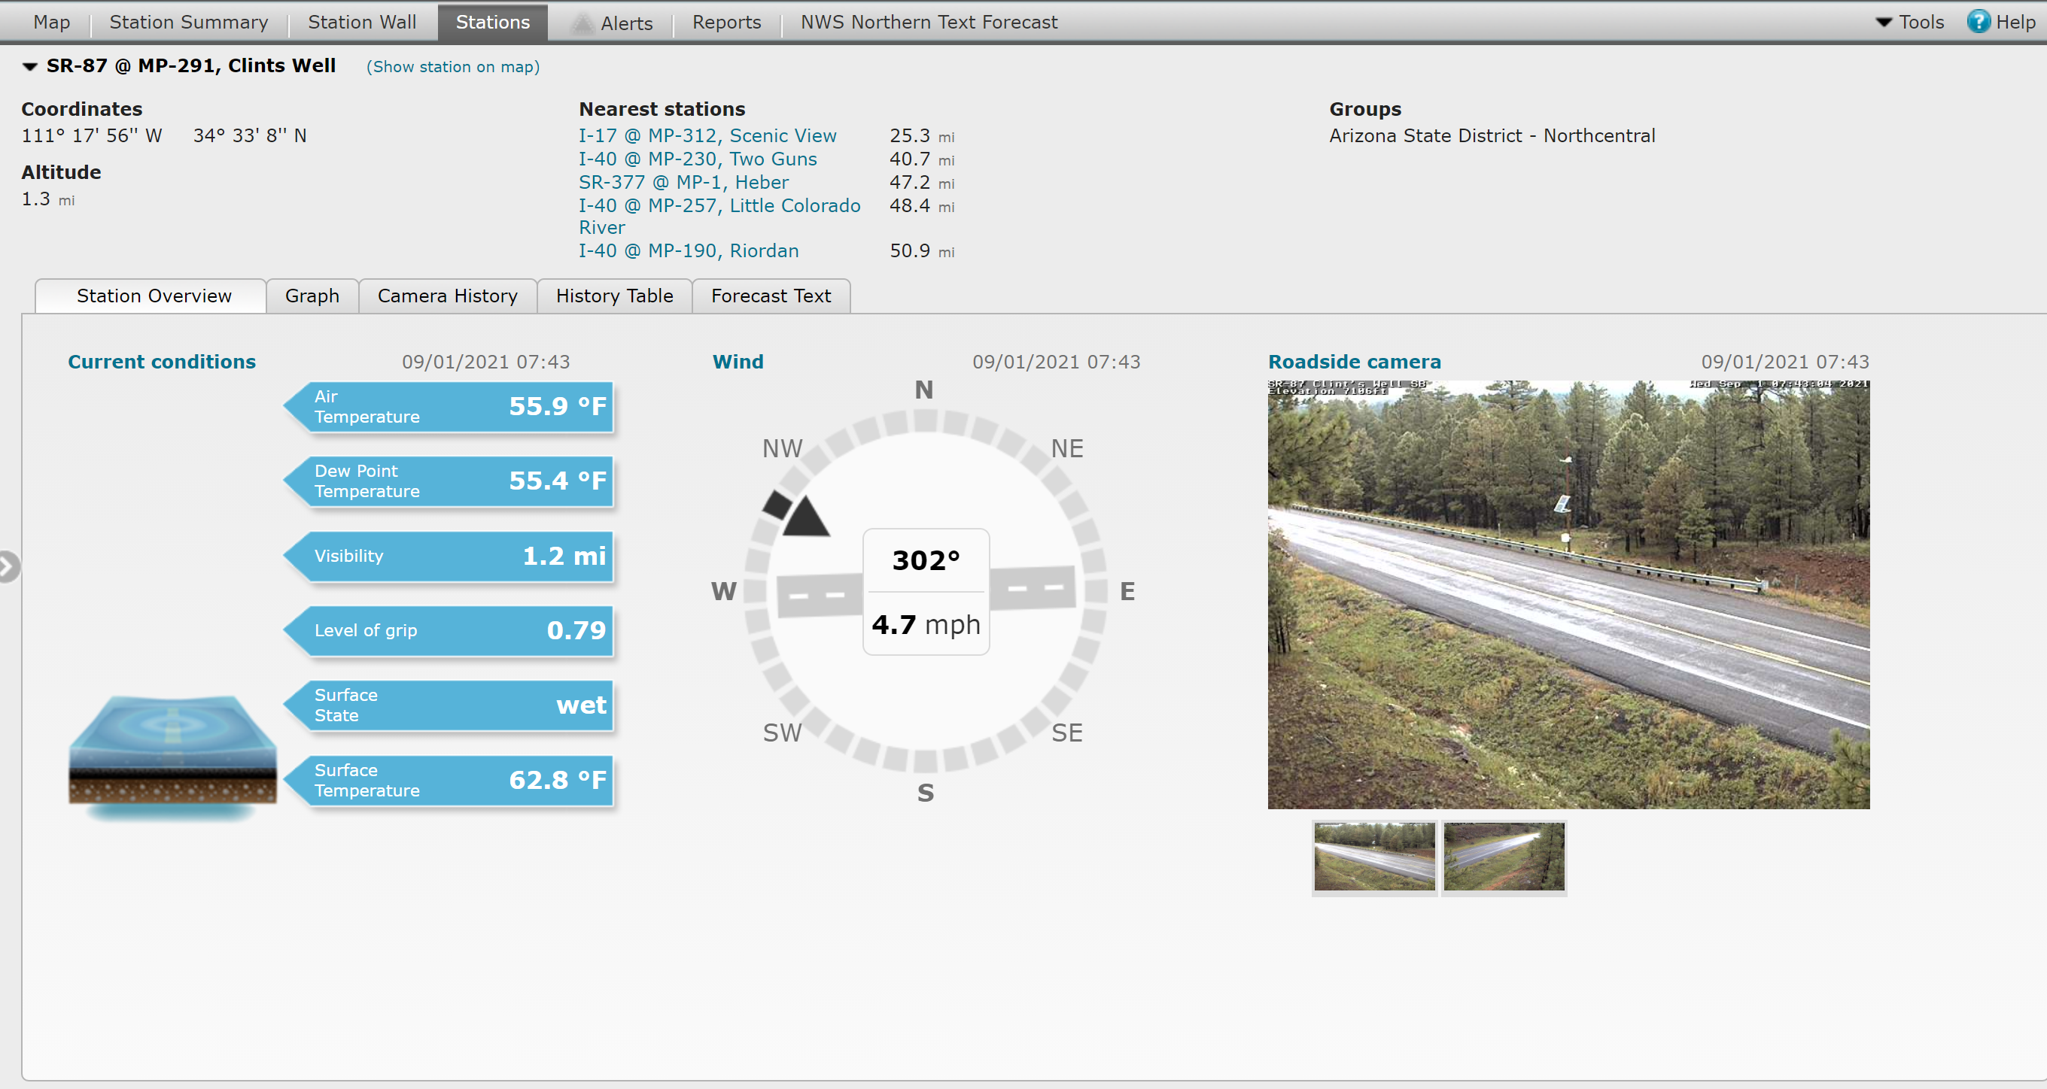Select the first camera thumbnail

[x=1374, y=857]
